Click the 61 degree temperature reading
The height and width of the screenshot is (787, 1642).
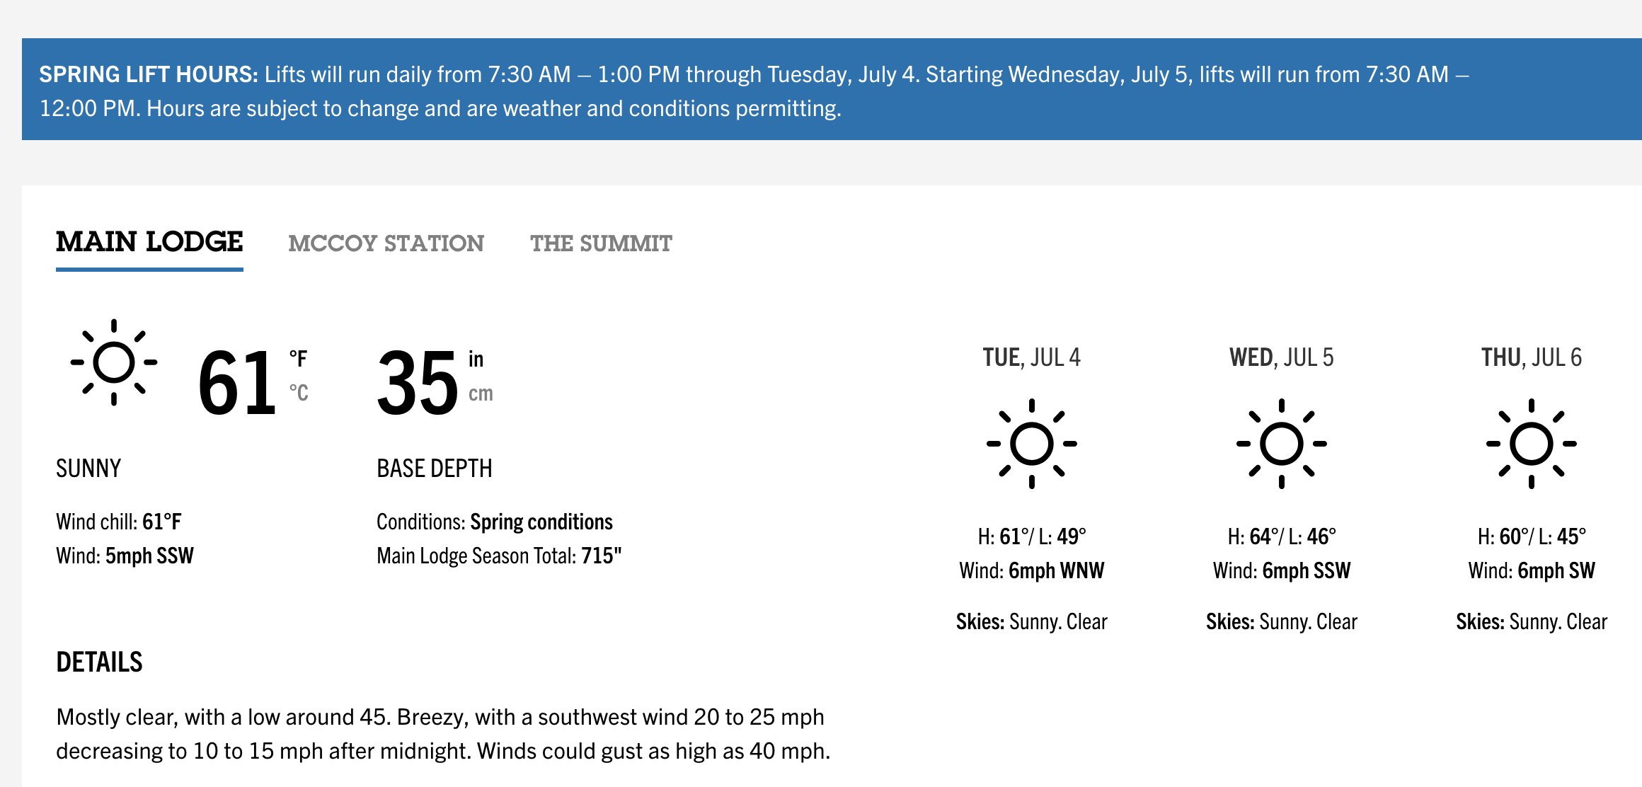[237, 383]
